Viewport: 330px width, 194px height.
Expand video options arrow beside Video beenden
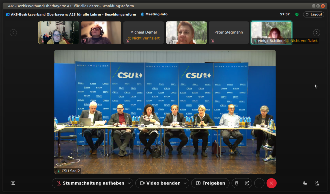[x=185, y=183]
